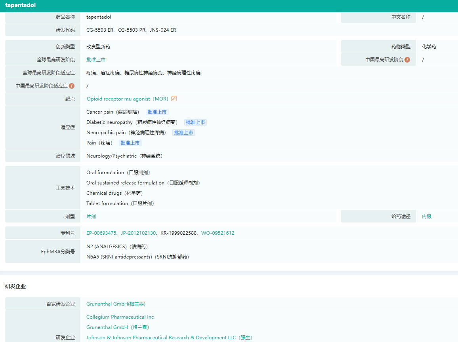Screen dimensions: 458x342
Task: Open Grunenthal GmbH below Collegium Pharmaceutical
Action: point(118,327)
